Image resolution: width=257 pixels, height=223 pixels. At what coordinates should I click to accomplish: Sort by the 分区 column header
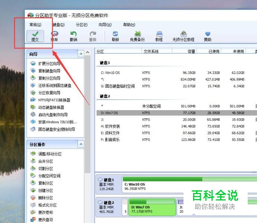coord(118,51)
